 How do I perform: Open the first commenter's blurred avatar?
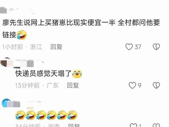[3, 10]
